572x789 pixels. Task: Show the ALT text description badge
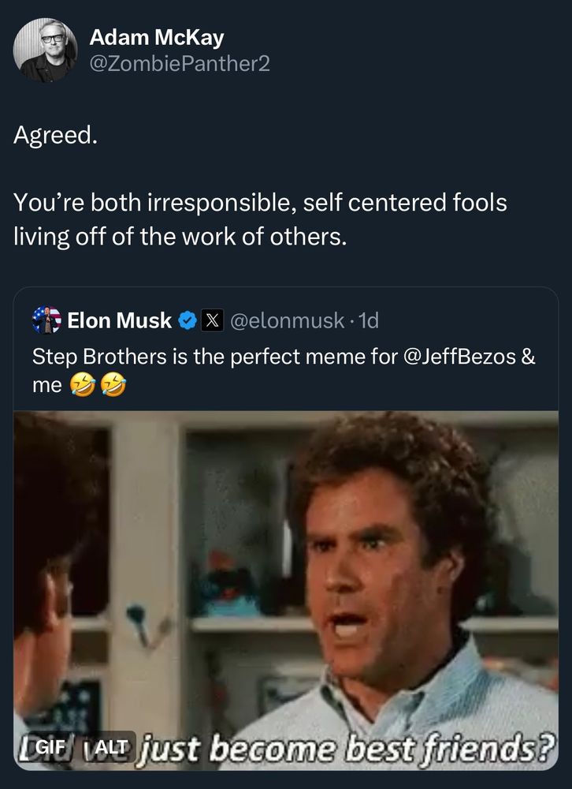click(x=112, y=744)
